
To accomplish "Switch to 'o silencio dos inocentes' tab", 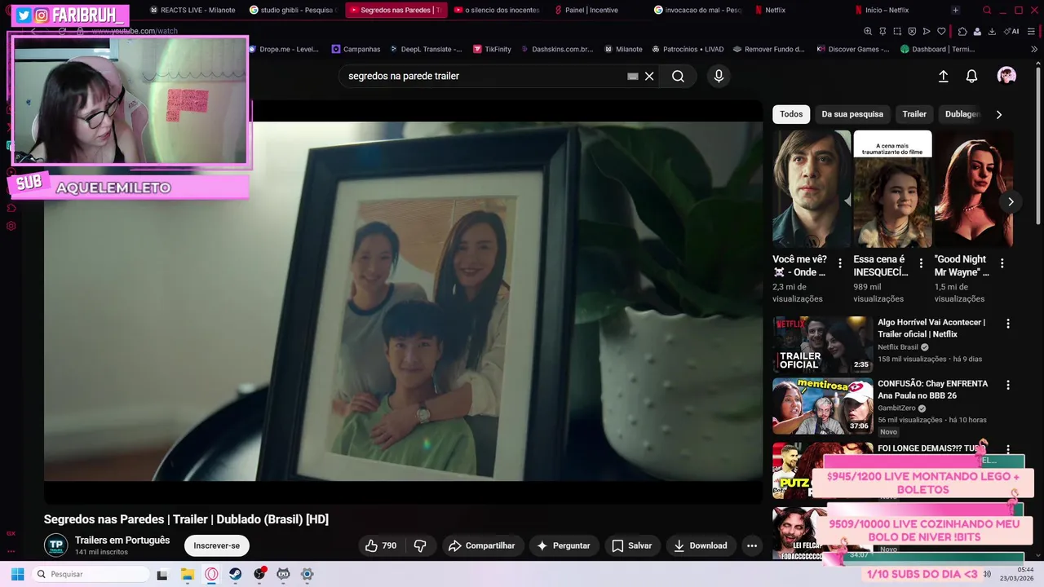I will click(497, 11).
